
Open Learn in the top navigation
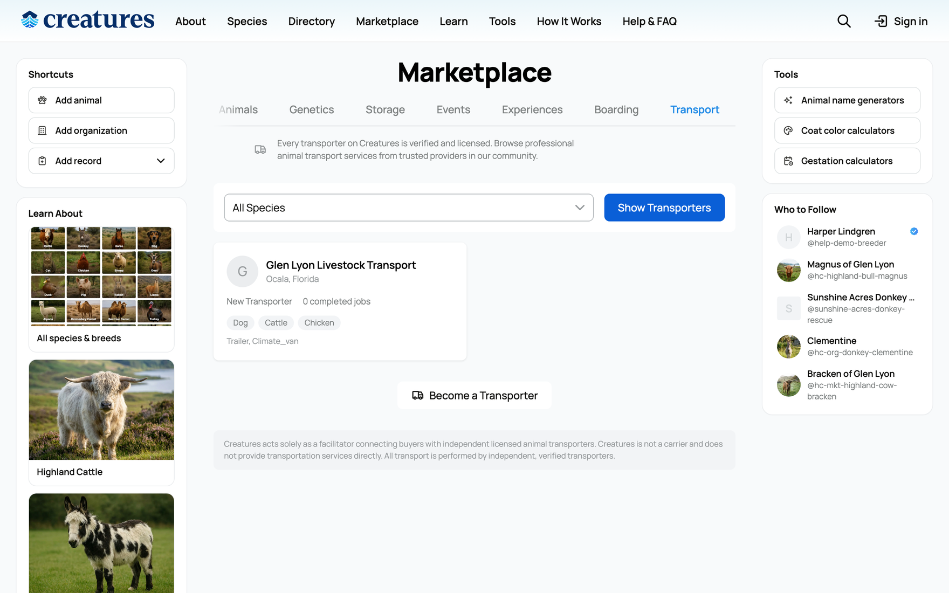(453, 21)
